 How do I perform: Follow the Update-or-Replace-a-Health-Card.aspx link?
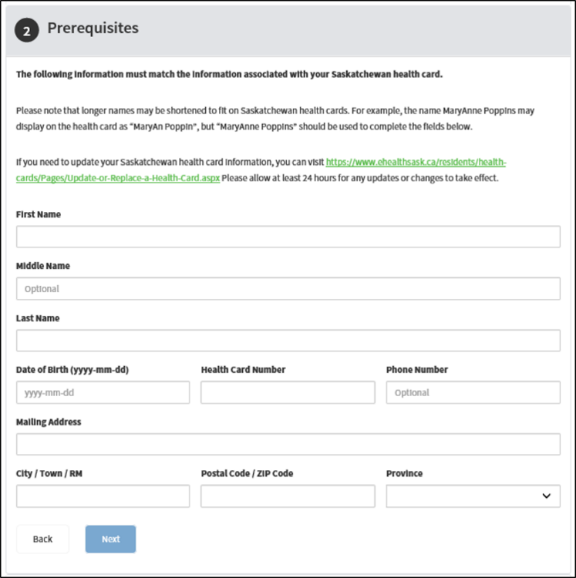[118, 178]
